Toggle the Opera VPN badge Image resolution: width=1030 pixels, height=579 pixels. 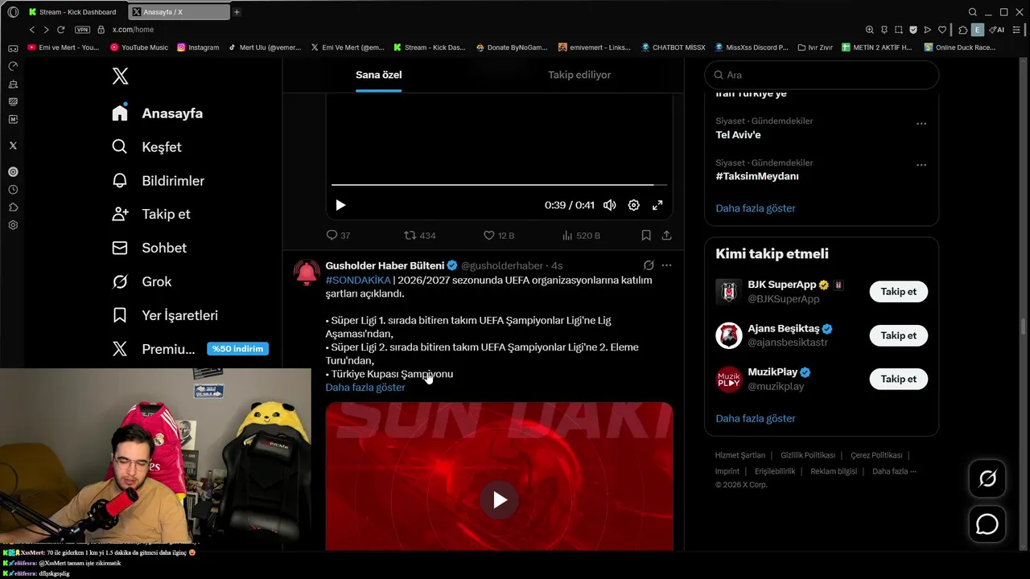(x=82, y=30)
